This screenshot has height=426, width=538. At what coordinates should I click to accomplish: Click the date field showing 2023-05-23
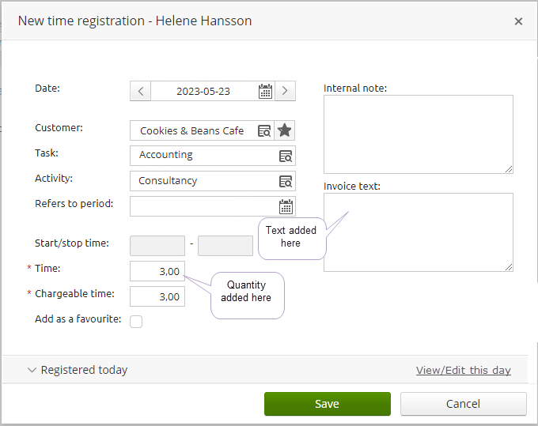[x=203, y=91]
